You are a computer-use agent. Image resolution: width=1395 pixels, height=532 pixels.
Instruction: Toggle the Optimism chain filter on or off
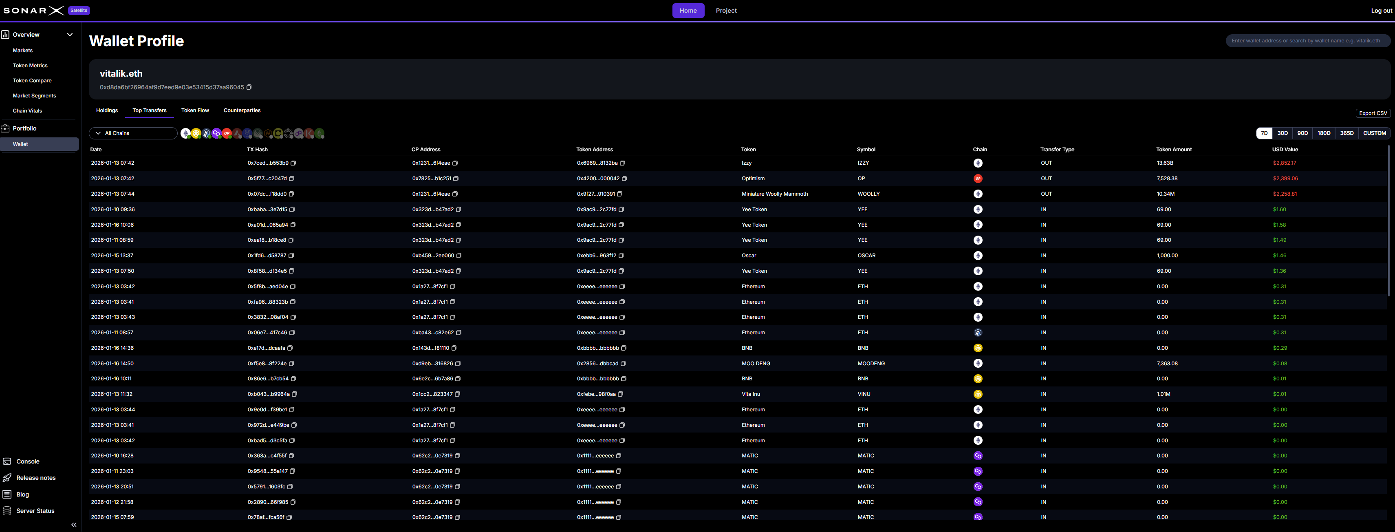click(227, 133)
